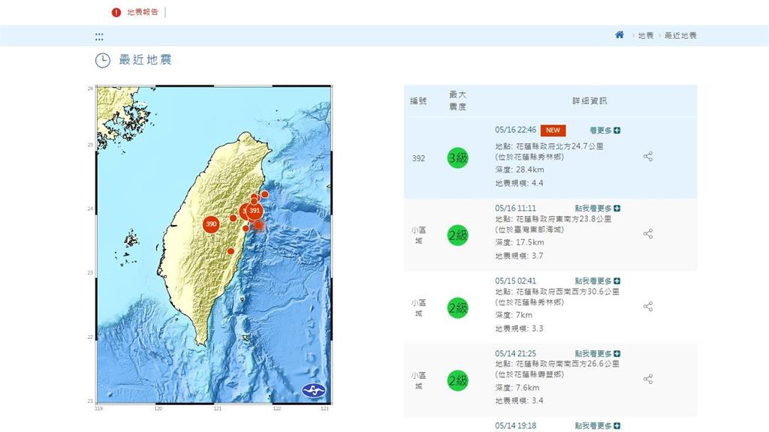Click the 05/16 11:11 timestamp
This screenshot has height=432, width=769.
515,208
